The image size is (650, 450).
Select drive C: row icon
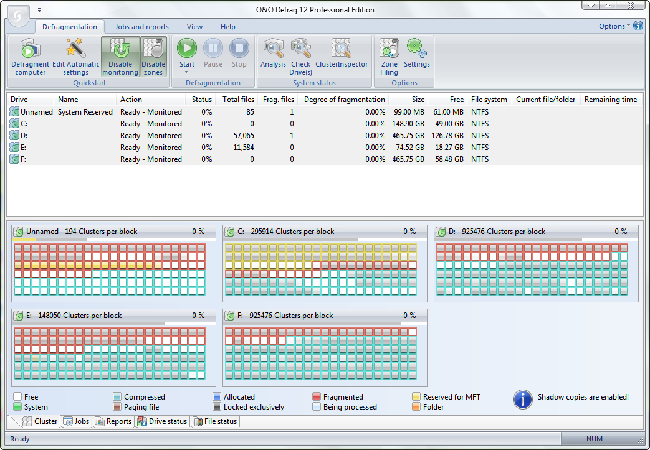pos(14,124)
